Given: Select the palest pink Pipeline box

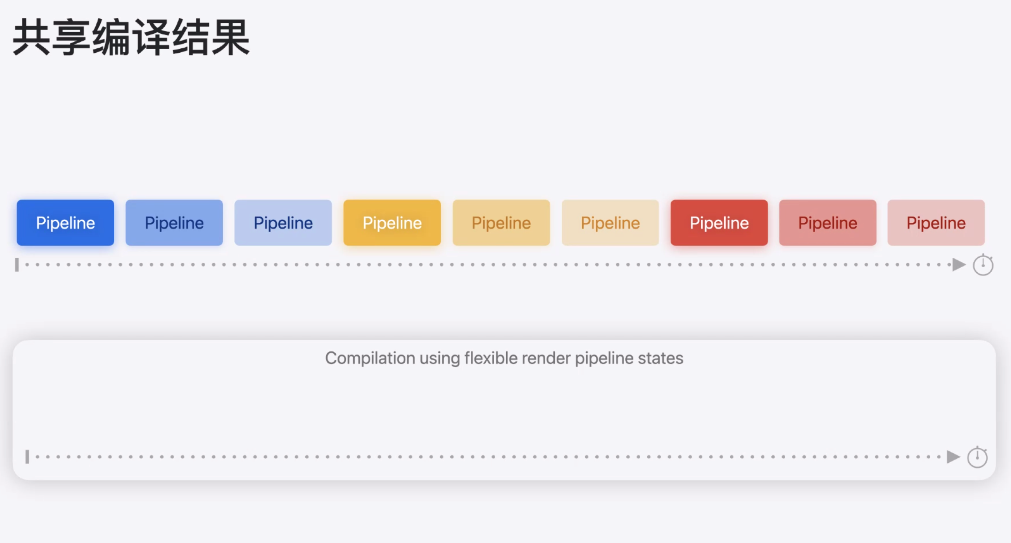Looking at the screenshot, I should click(936, 223).
